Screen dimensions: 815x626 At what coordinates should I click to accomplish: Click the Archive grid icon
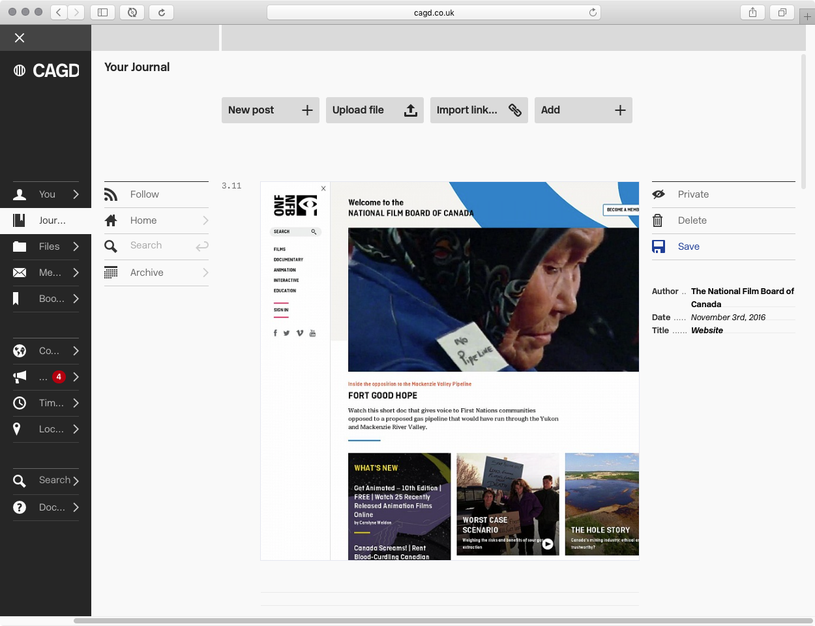(111, 273)
